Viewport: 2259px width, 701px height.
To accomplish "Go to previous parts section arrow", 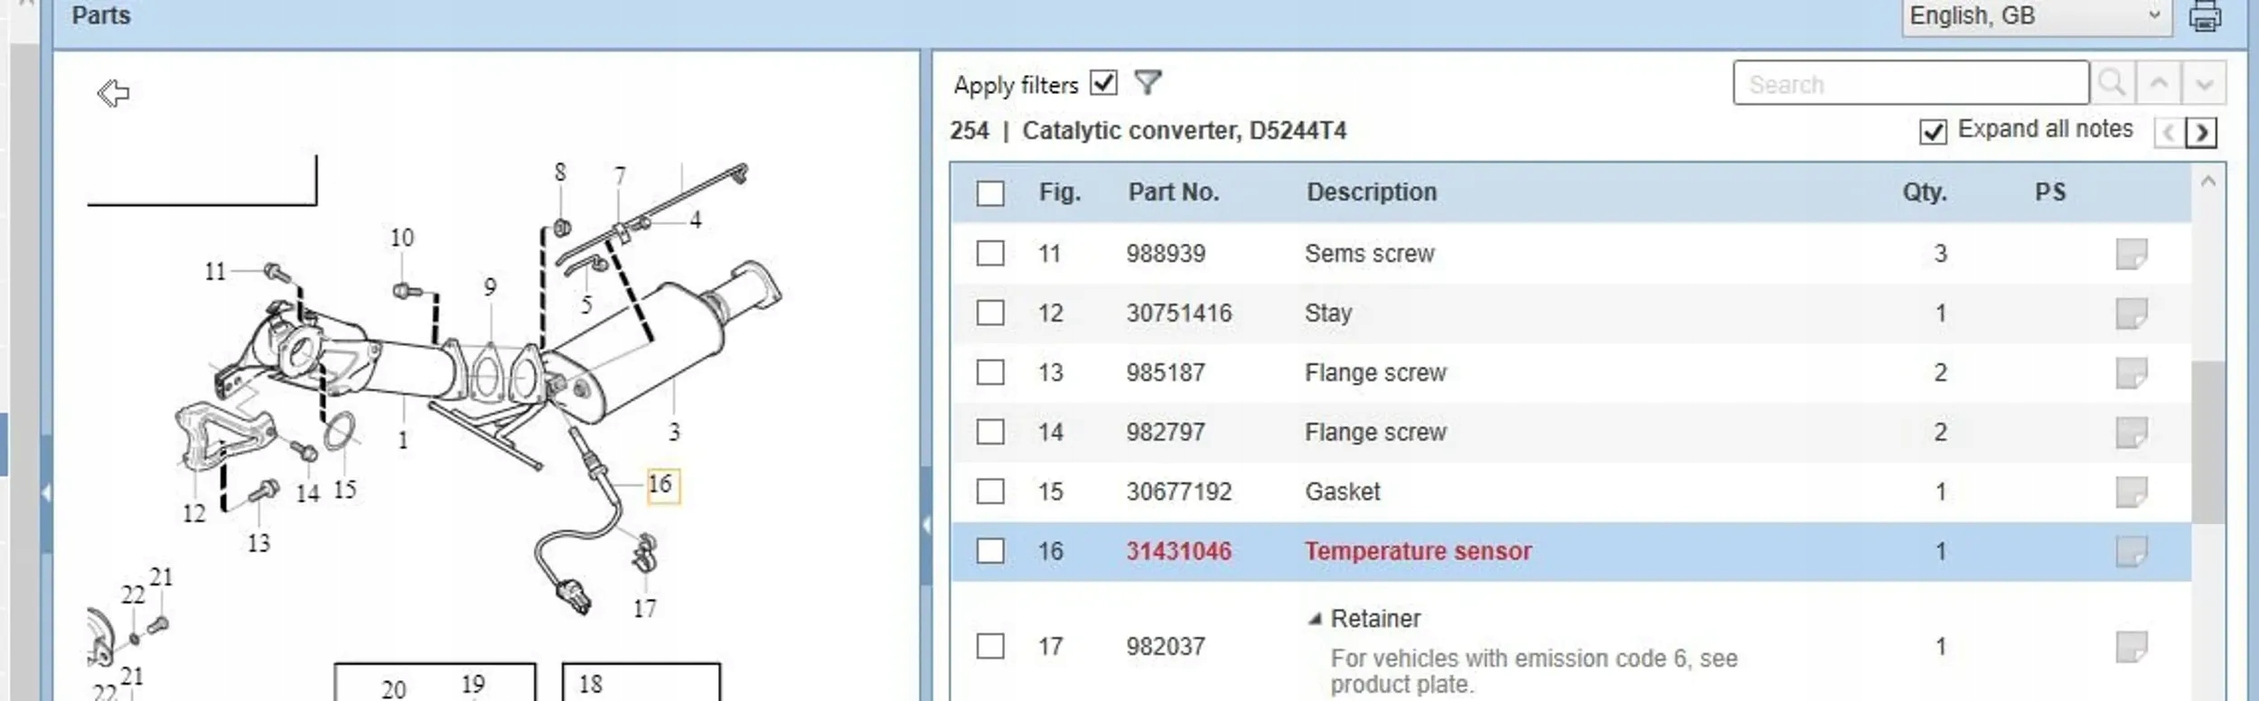I will tap(2170, 133).
